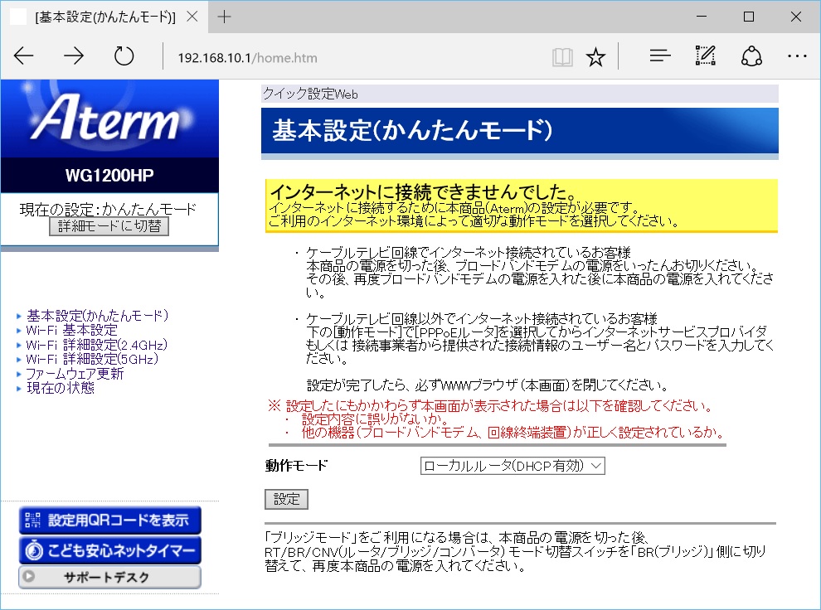Image resolution: width=821 pixels, height=610 pixels.
Task: Open Wi-Fi 詳細設定(5GHz) sidebar link
Action: point(92,359)
